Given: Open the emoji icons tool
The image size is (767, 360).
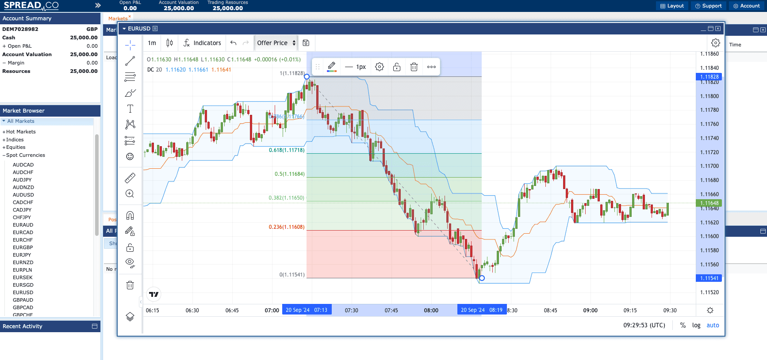Looking at the screenshot, I should pyautogui.click(x=130, y=156).
